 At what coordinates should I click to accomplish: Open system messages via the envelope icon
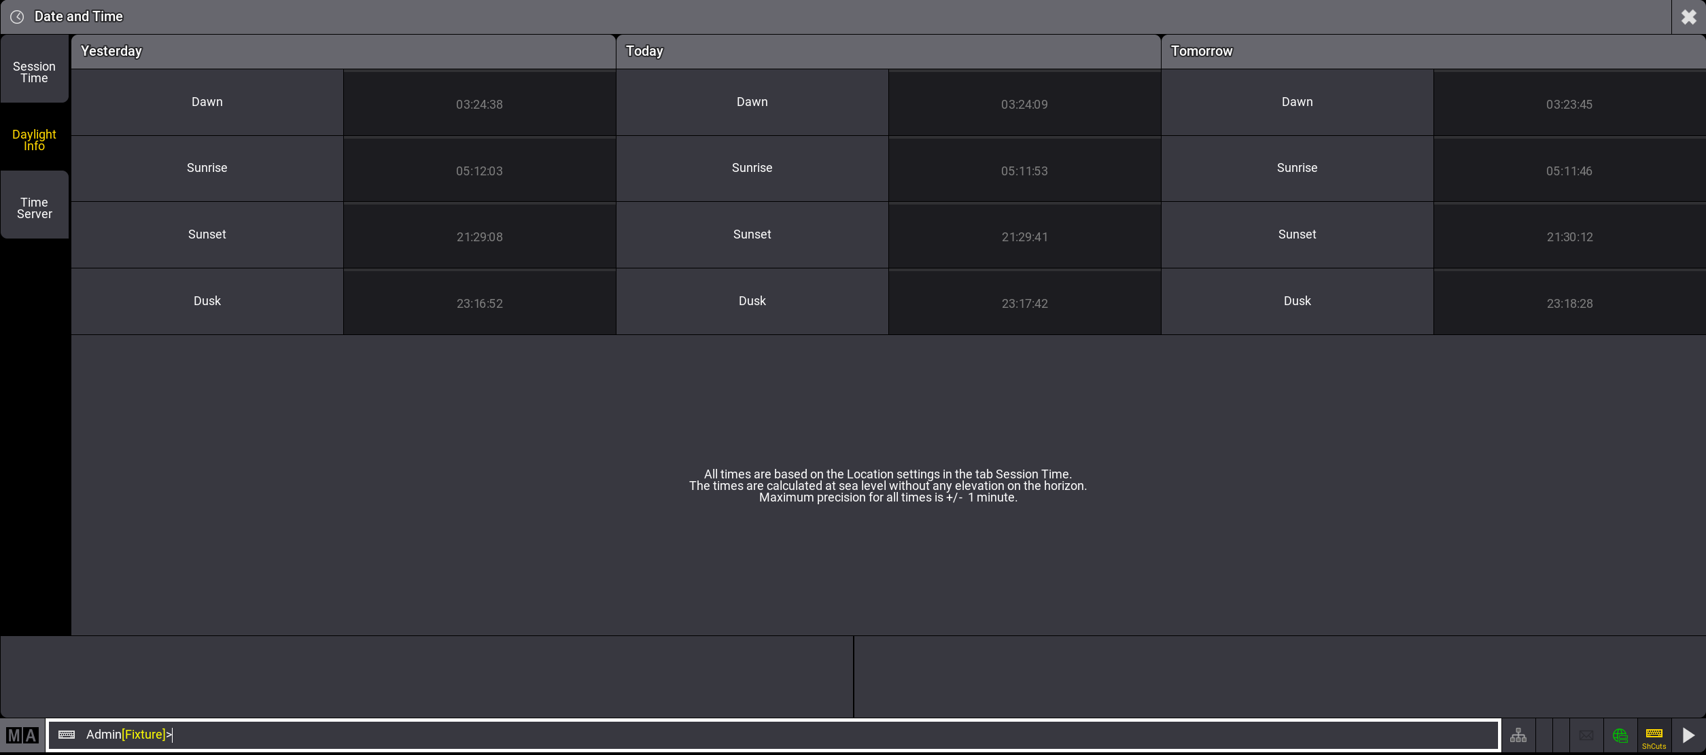(1586, 735)
